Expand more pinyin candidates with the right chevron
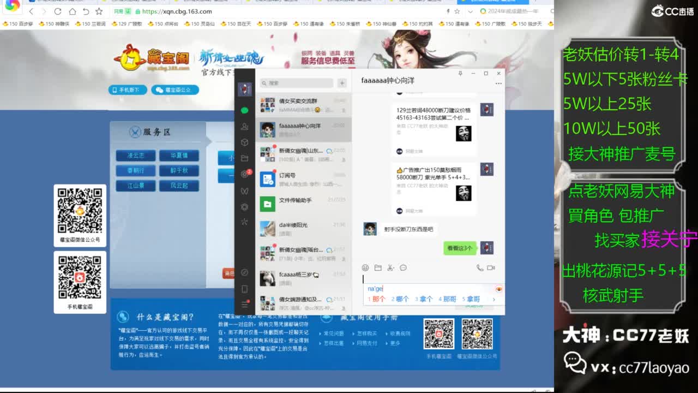Screen dimensions: 698x393 coord(494,299)
